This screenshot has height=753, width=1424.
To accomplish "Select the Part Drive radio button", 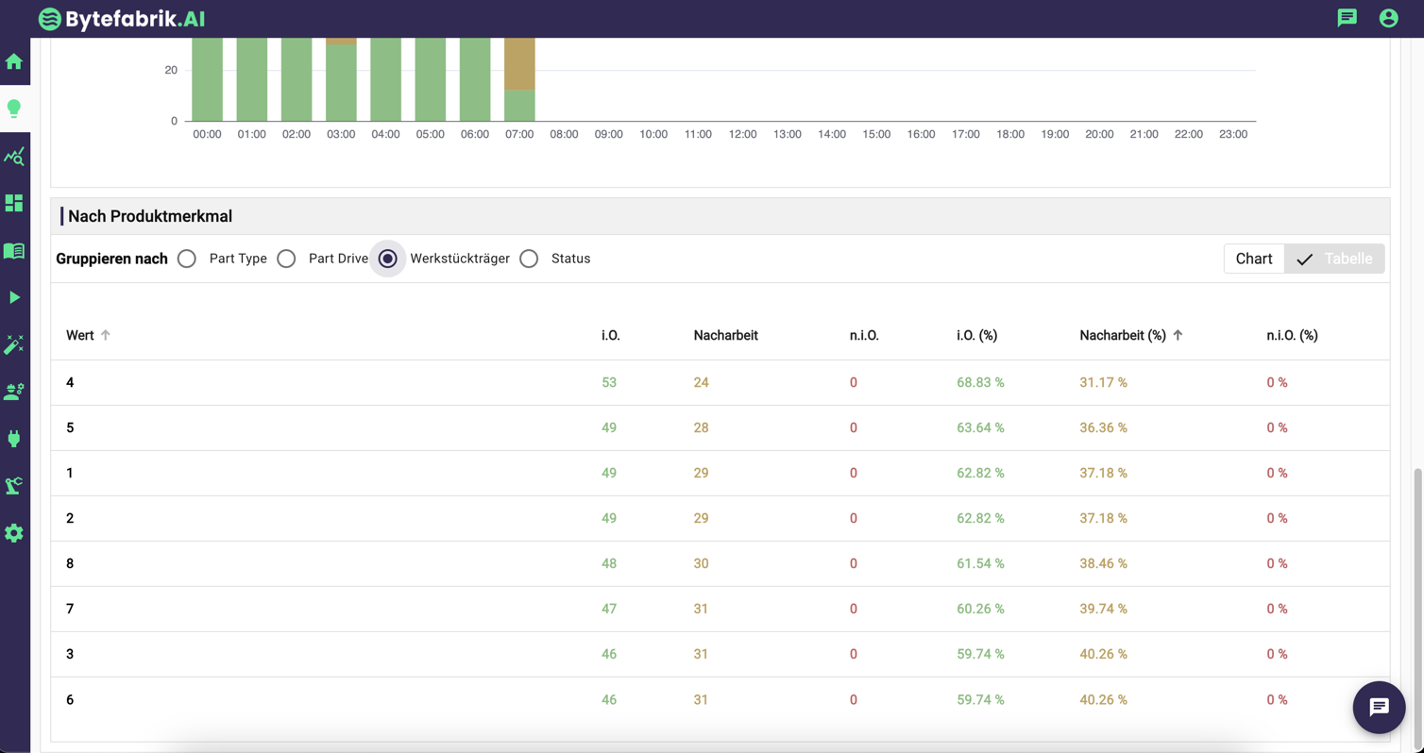I will tap(286, 259).
